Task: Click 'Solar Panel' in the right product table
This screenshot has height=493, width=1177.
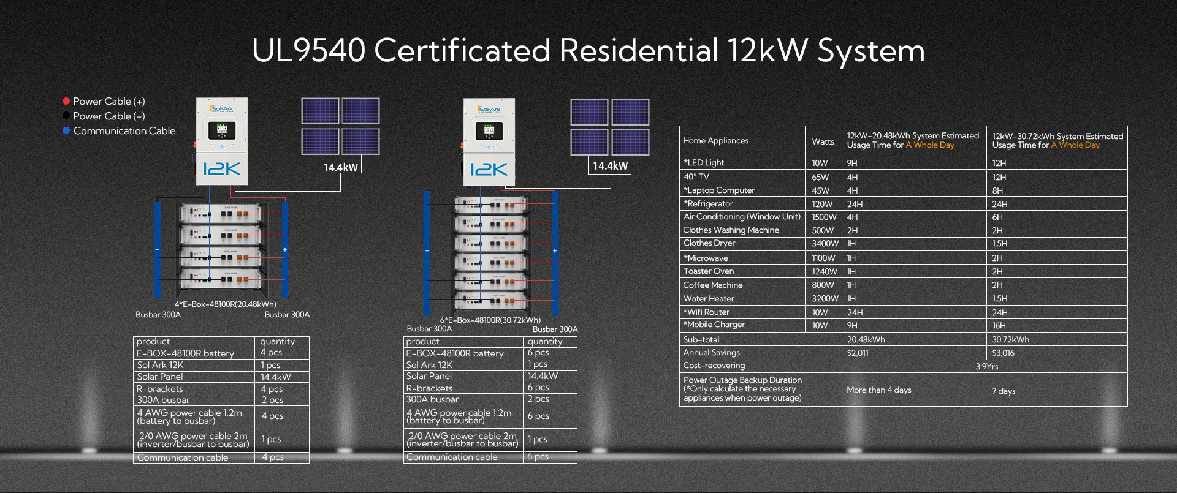Action: pyautogui.click(x=429, y=376)
